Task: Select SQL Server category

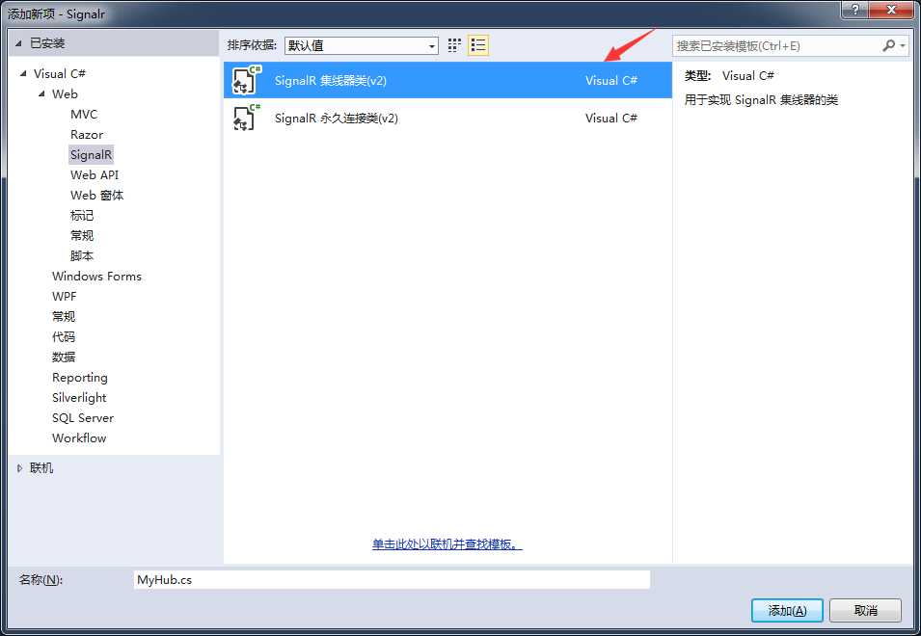Action: [83, 418]
